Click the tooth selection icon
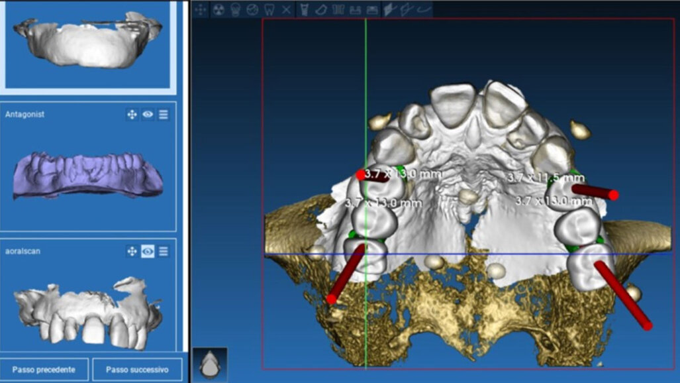 [269, 9]
